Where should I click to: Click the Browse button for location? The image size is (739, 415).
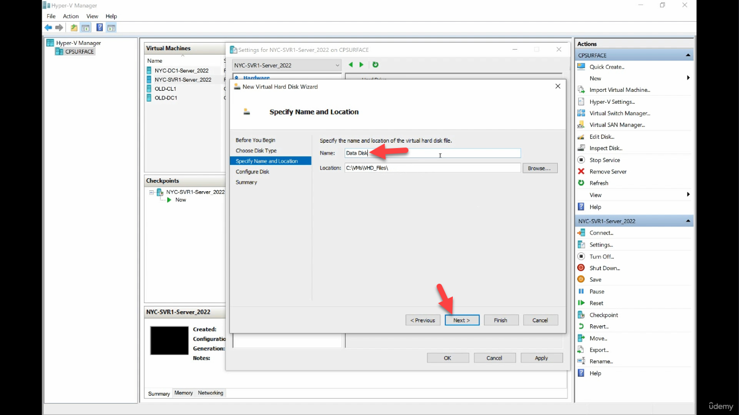540,168
